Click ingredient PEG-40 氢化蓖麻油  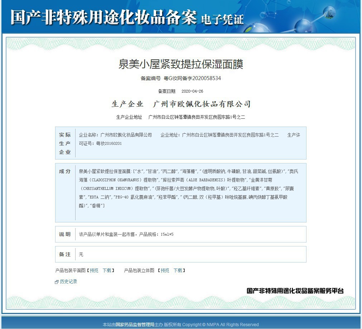tap(134, 197)
